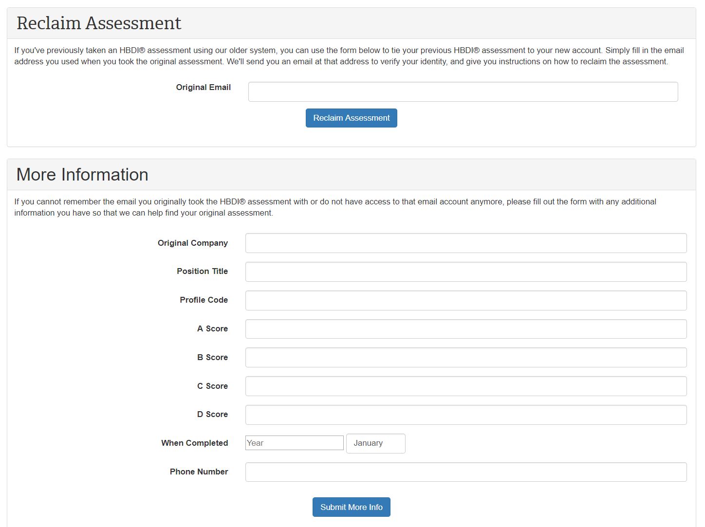Click the "More Information" section heading

click(x=82, y=175)
